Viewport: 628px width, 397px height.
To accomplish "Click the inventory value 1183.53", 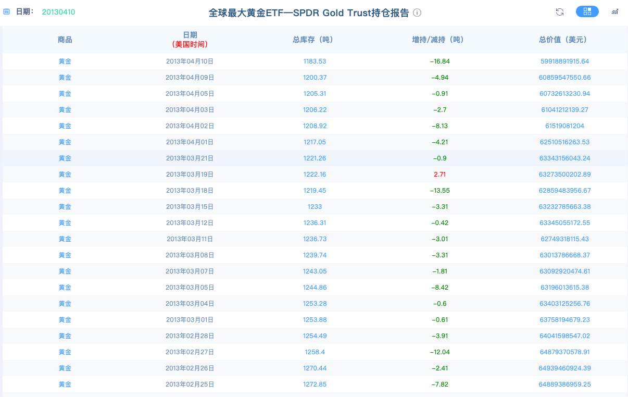I will click(x=315, y=61).
